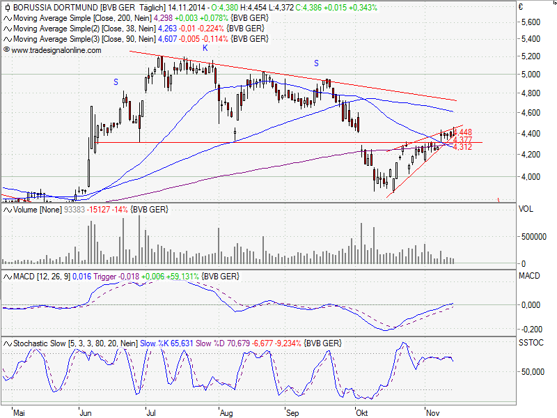The width and height of the screenshot is (557, 418).
Task: Click the 50,000 stochastic axis label
Action: pyautogui.click(x=533, y=372)
